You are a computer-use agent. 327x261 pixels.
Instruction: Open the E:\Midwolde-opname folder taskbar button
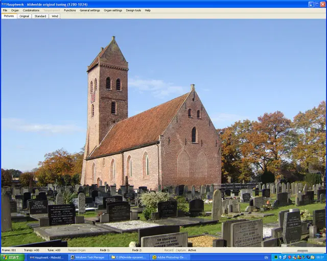coord(129,257)
